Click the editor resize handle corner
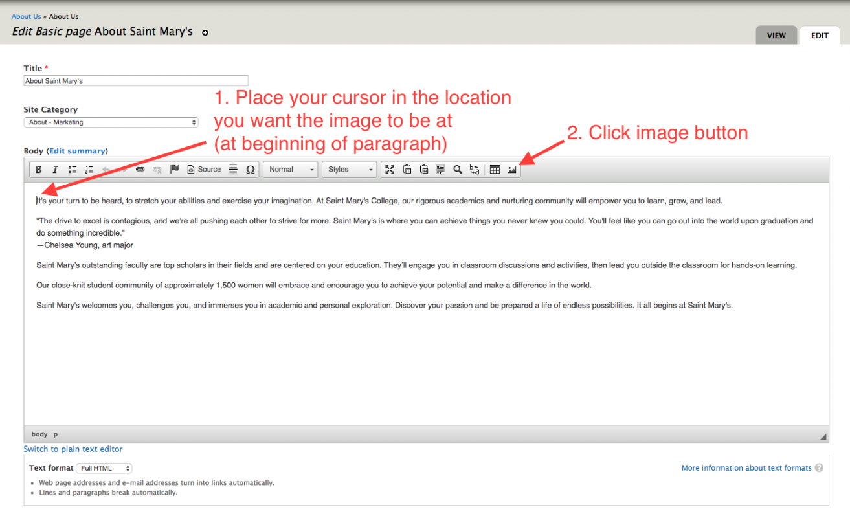This screenshot has width=850, height=518. (823, 436)
